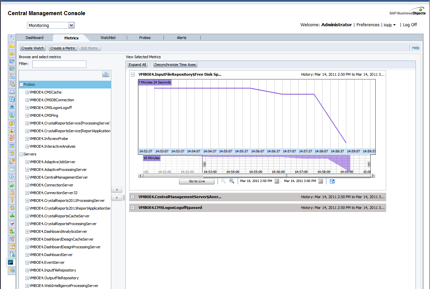Image resolution: width=430 pixels, height=289 pixels.
Task: Open the envelope-free topmost sidebar home icon
Action: [12, 38]
